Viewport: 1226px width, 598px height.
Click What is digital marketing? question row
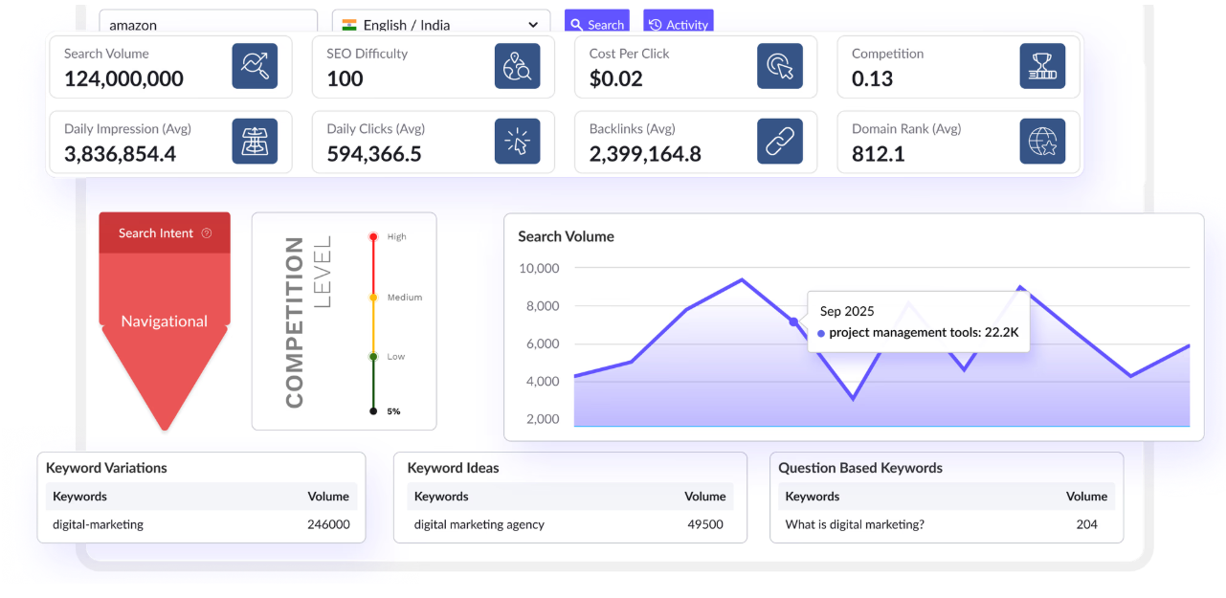coord(947,524)
